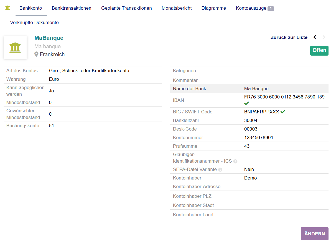The image size is (336, 242).
Task: Open the Monatsbericht tab
Action: point(177,8)
